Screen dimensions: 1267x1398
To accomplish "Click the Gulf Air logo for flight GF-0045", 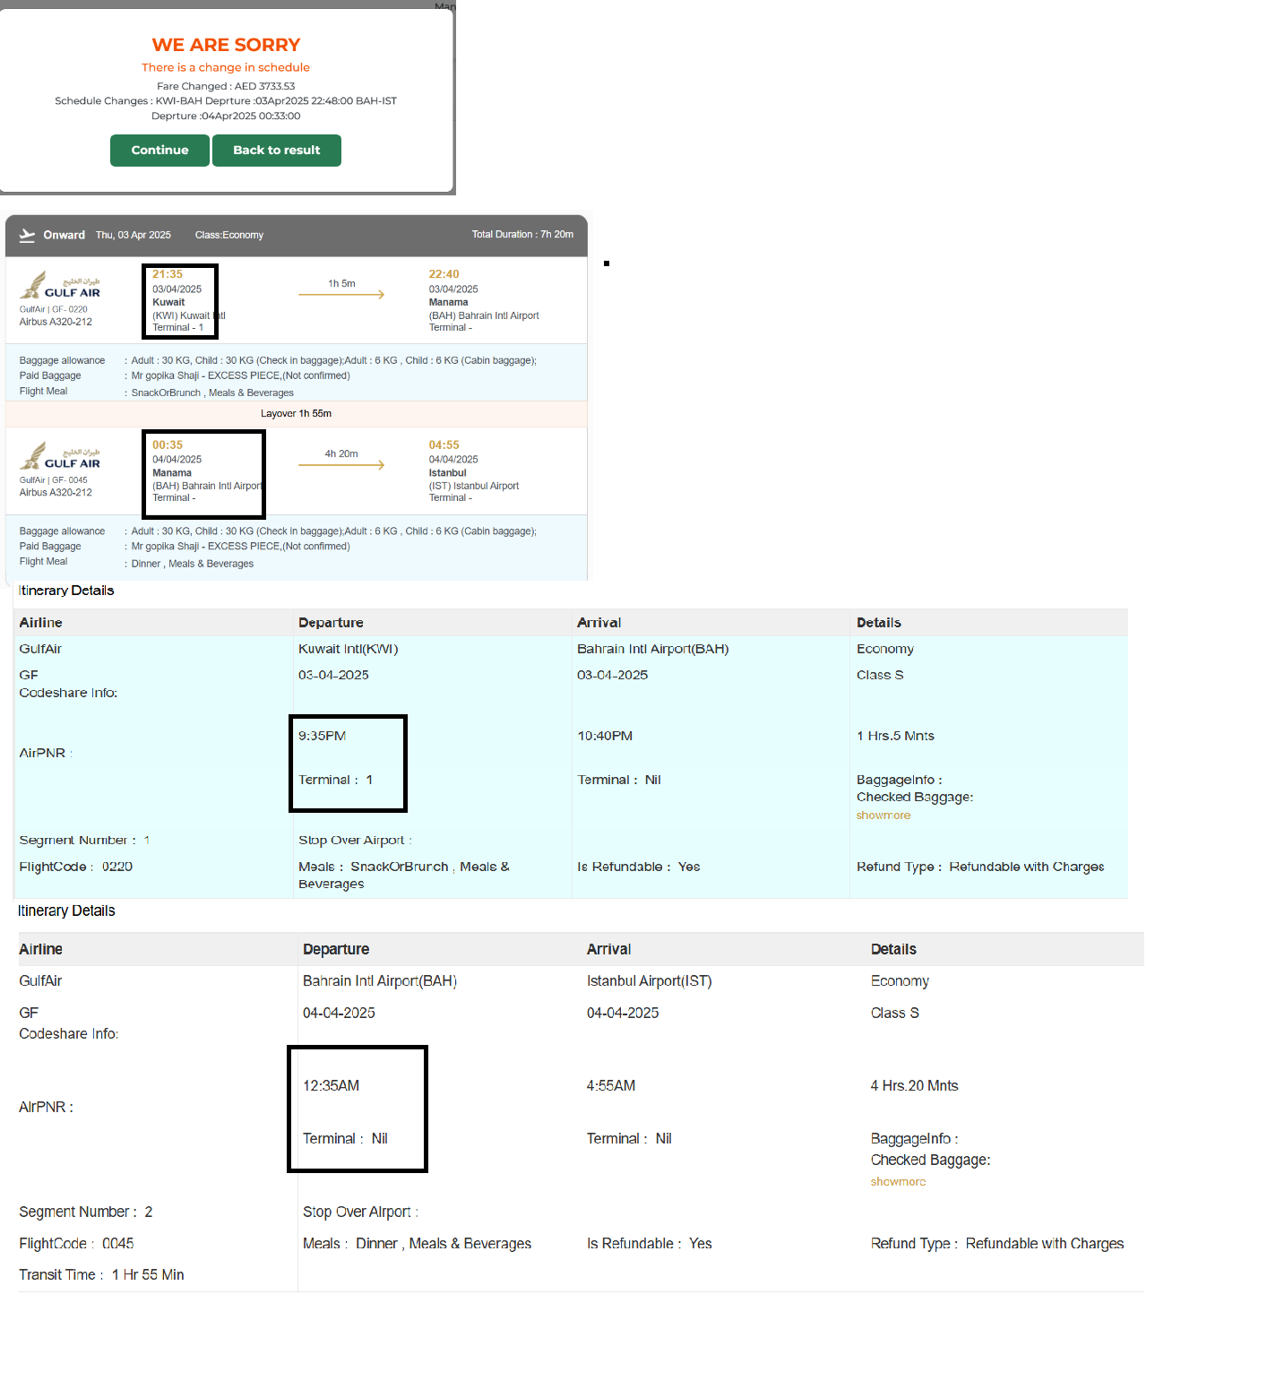I will click(60, 456).
